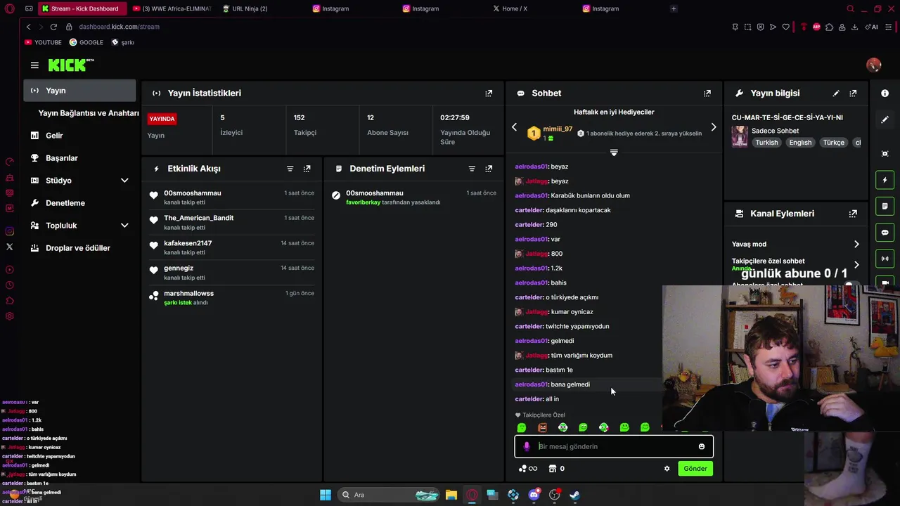
Task: Click the purple microphone icon in chat box
Action: 527,446
